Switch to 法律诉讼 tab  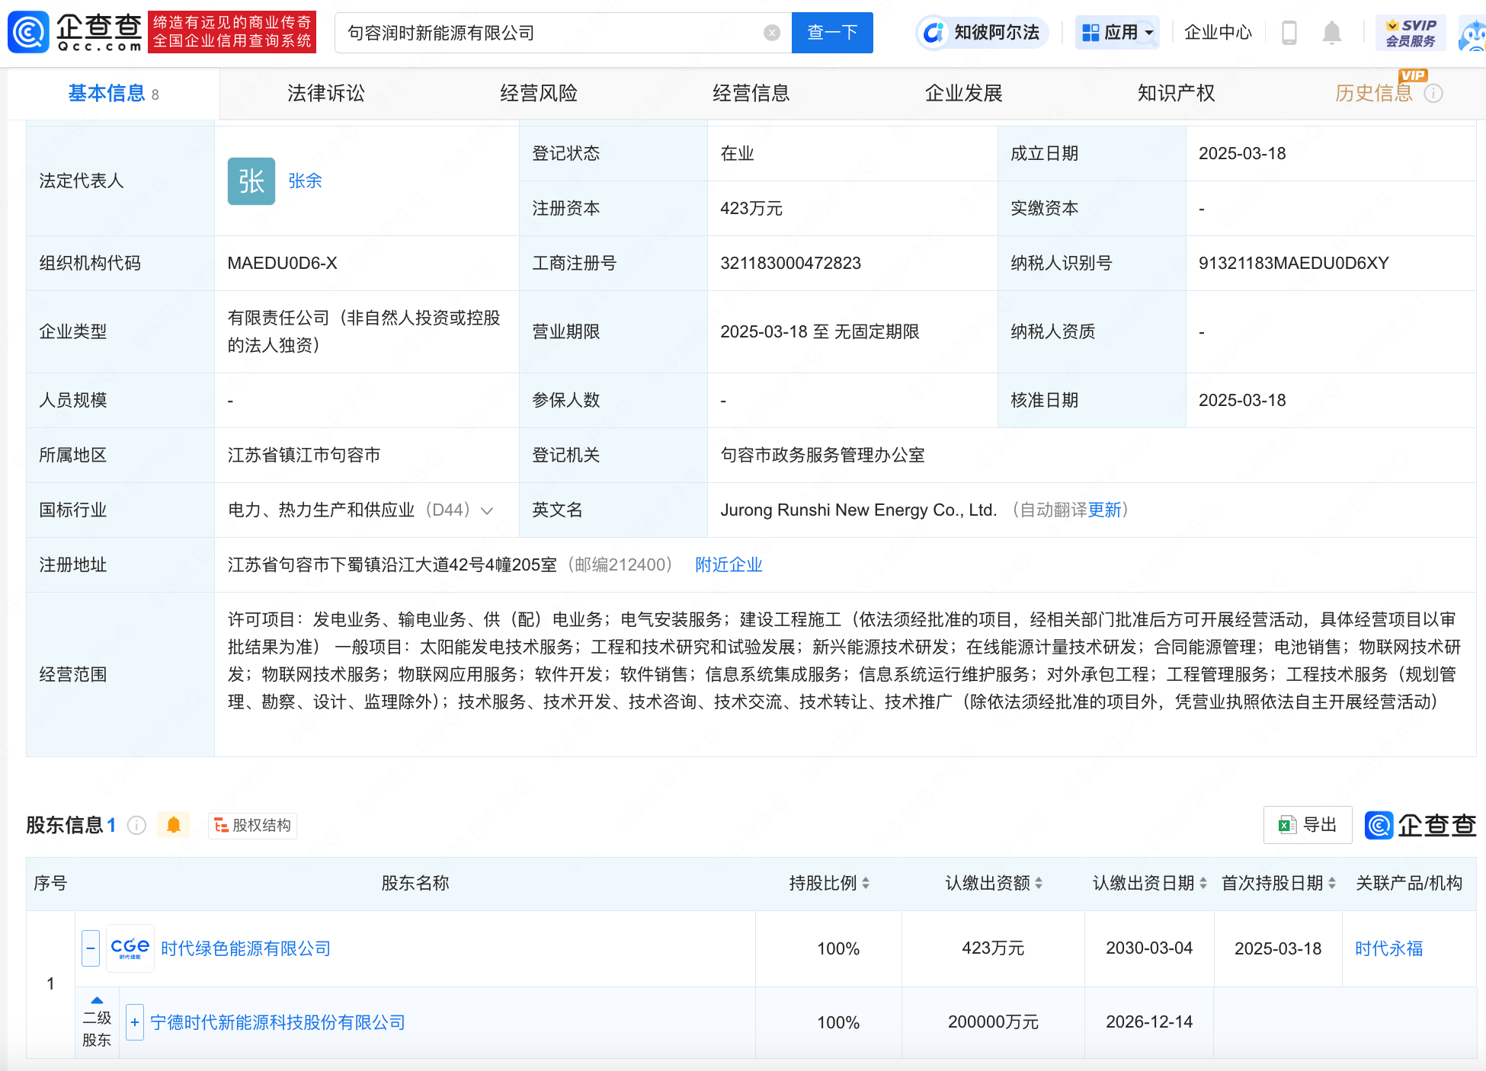click(326, 94)
